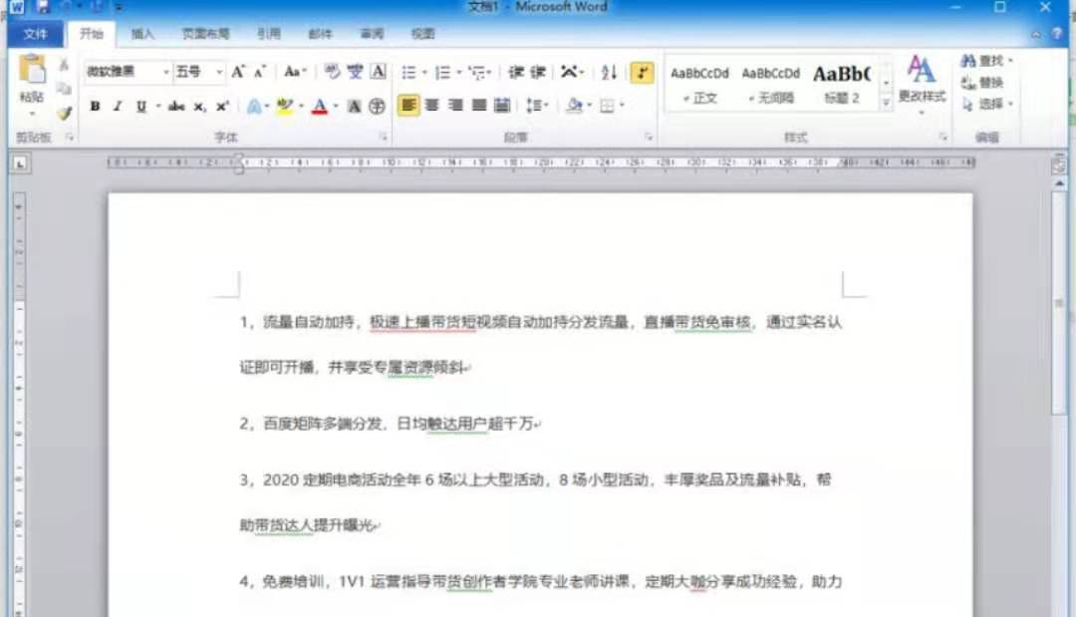
Task: Click the bullet list icon
Action: [408, 73]
